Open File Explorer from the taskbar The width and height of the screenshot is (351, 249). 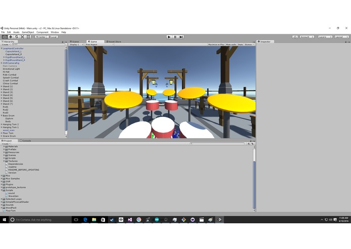click(x=94, y=220)
